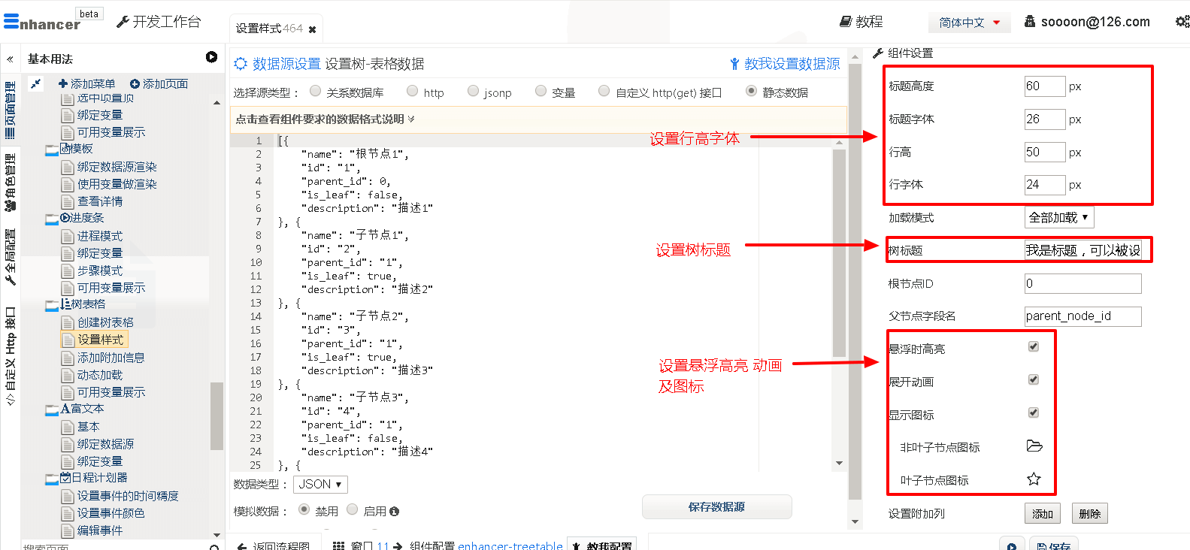Open the 角色管理 vertical tab
Viewport: 1190px width, 550px height.
click(10, 183)
